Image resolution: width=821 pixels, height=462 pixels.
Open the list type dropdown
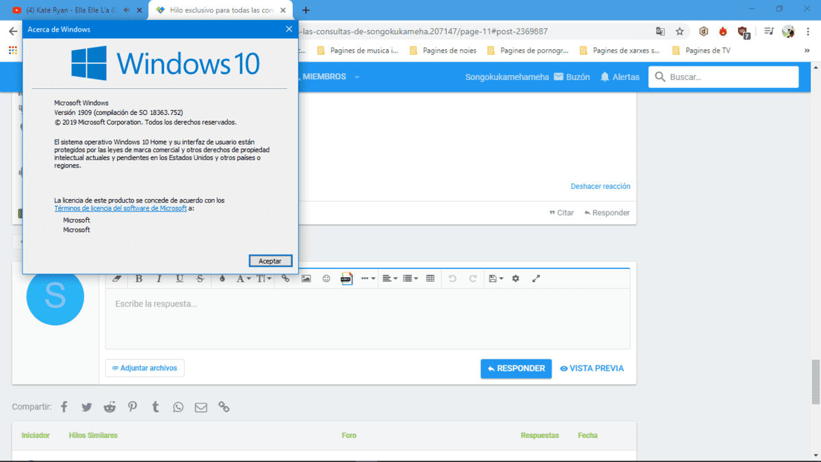[410, 279]
